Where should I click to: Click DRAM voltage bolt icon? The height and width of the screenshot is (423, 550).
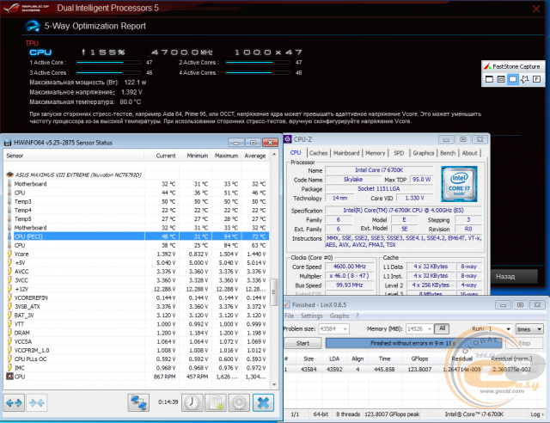(9, 333)
